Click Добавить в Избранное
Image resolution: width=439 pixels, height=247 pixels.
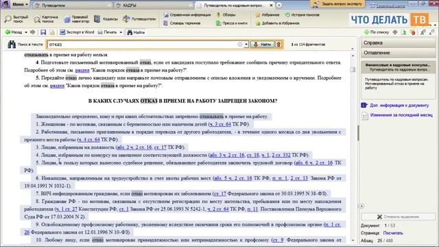pos(277,23)
